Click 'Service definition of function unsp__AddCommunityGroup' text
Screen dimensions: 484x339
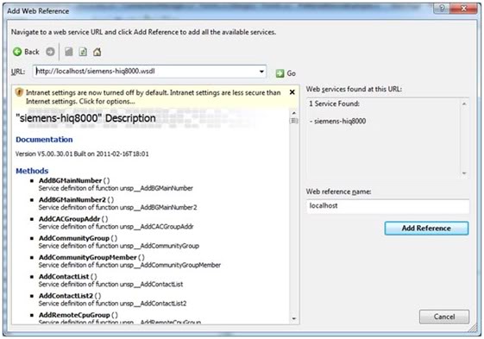(x=119, y=246)
